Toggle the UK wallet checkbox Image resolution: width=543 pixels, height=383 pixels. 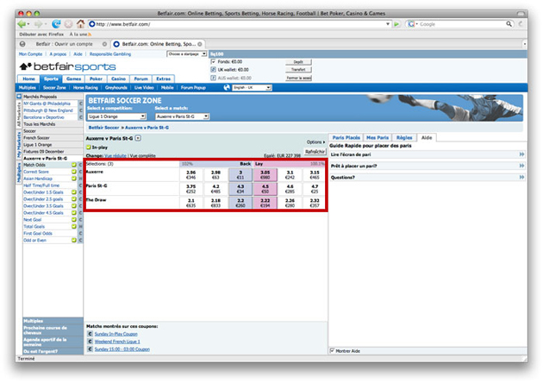pyautogui.click(x=214, y=69)
